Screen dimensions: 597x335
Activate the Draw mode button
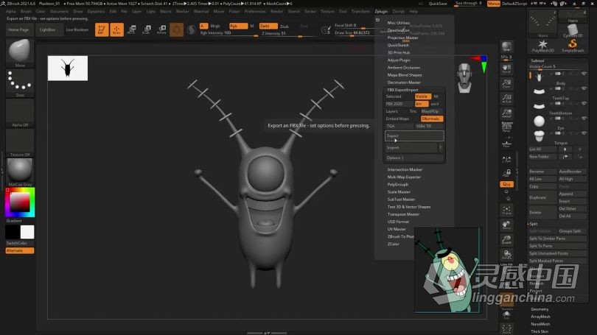click(x=117, y=29)
